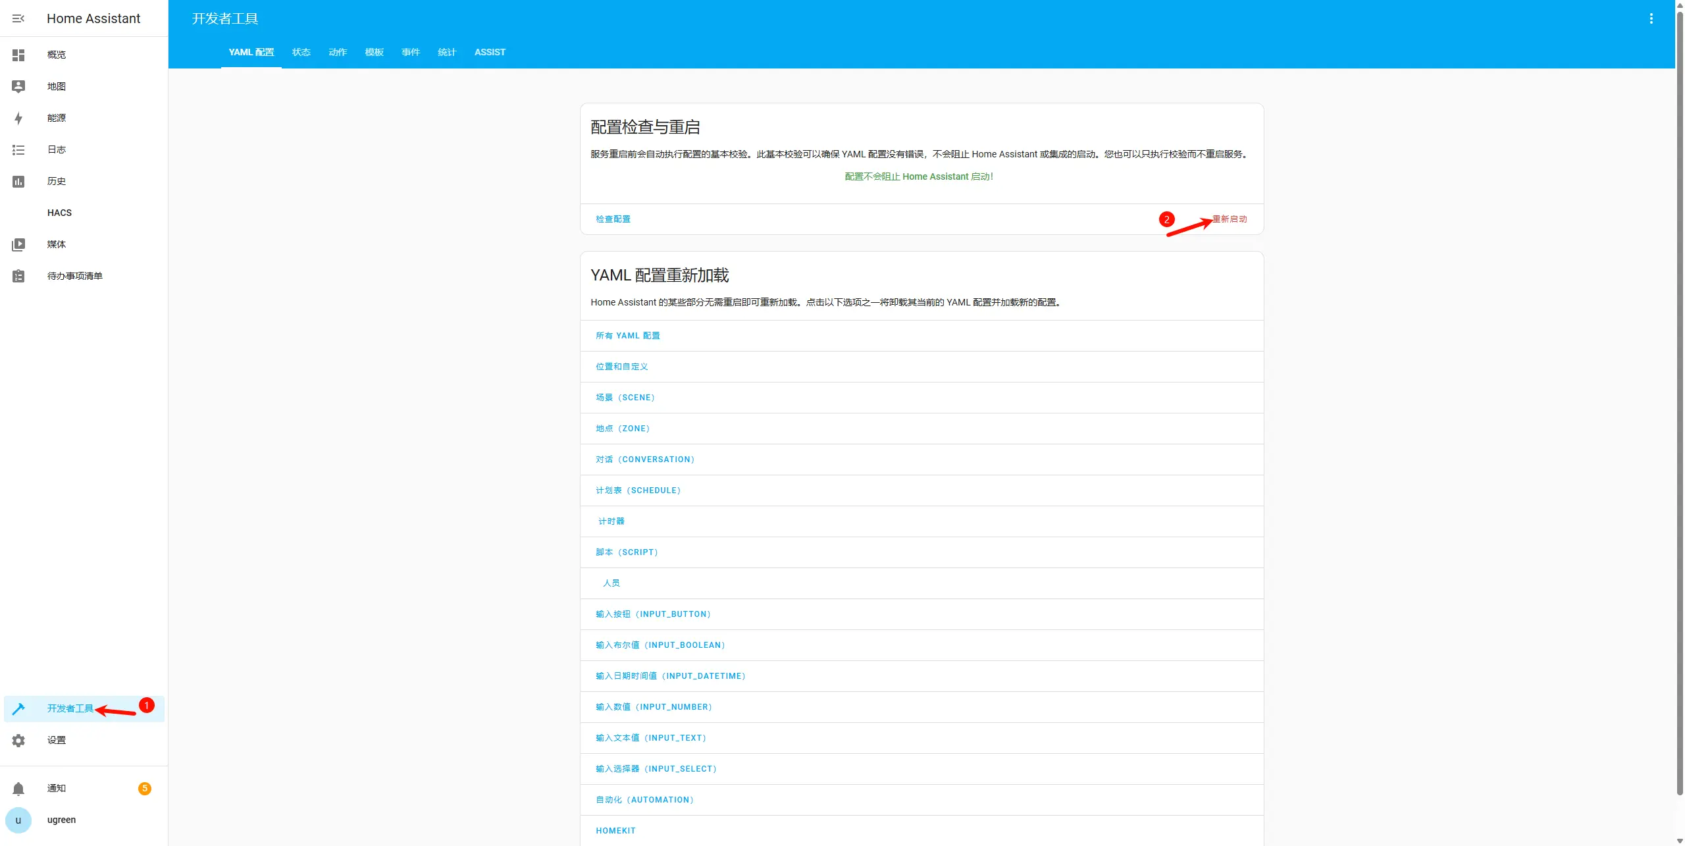This screenshot has height=846, width=1685.
Task: Switch to the 模板 tab
Action: pos(374,52)
